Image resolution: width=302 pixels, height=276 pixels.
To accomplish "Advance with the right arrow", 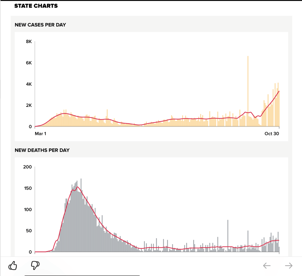I will tap(288, 266).
